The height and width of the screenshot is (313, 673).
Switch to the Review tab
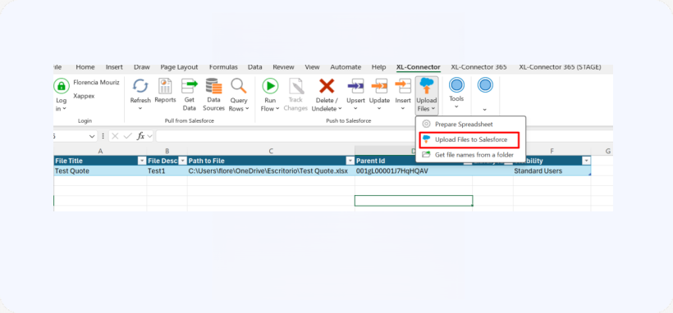tap(283, 67)
